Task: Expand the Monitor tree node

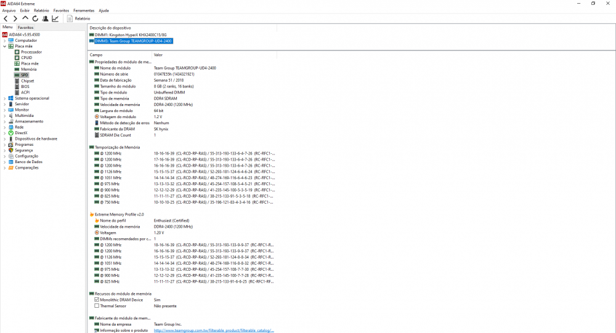Action: click(x=4, y=110)
